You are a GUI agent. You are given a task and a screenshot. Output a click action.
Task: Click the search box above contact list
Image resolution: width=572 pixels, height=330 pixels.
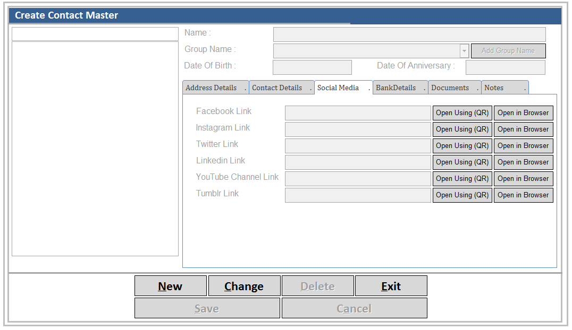(x=95, y=34)
